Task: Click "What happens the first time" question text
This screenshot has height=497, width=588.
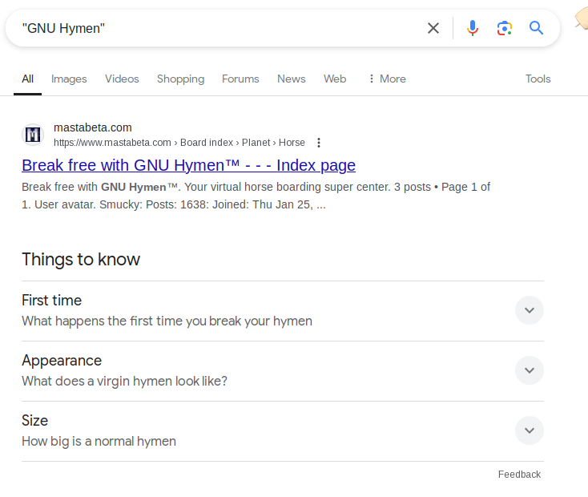Action: pyautogui.click(x=167, y=321)
